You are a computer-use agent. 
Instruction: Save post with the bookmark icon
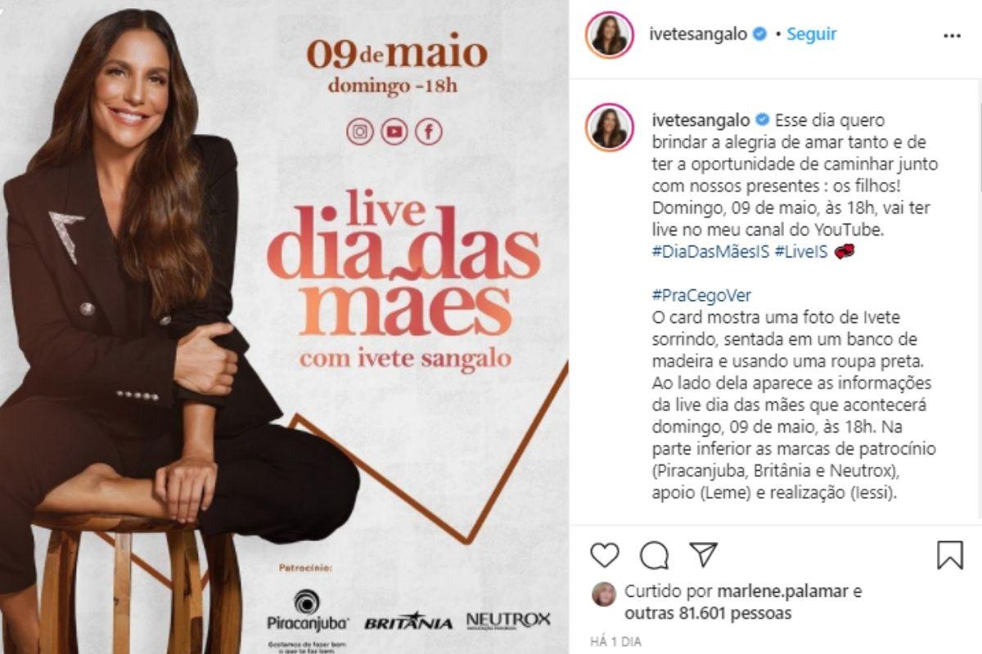tap(949, 555)
